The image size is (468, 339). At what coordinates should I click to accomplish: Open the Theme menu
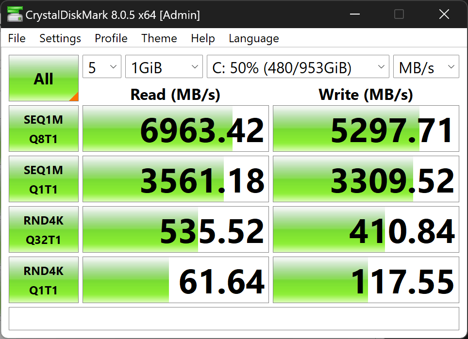[159, 38]
